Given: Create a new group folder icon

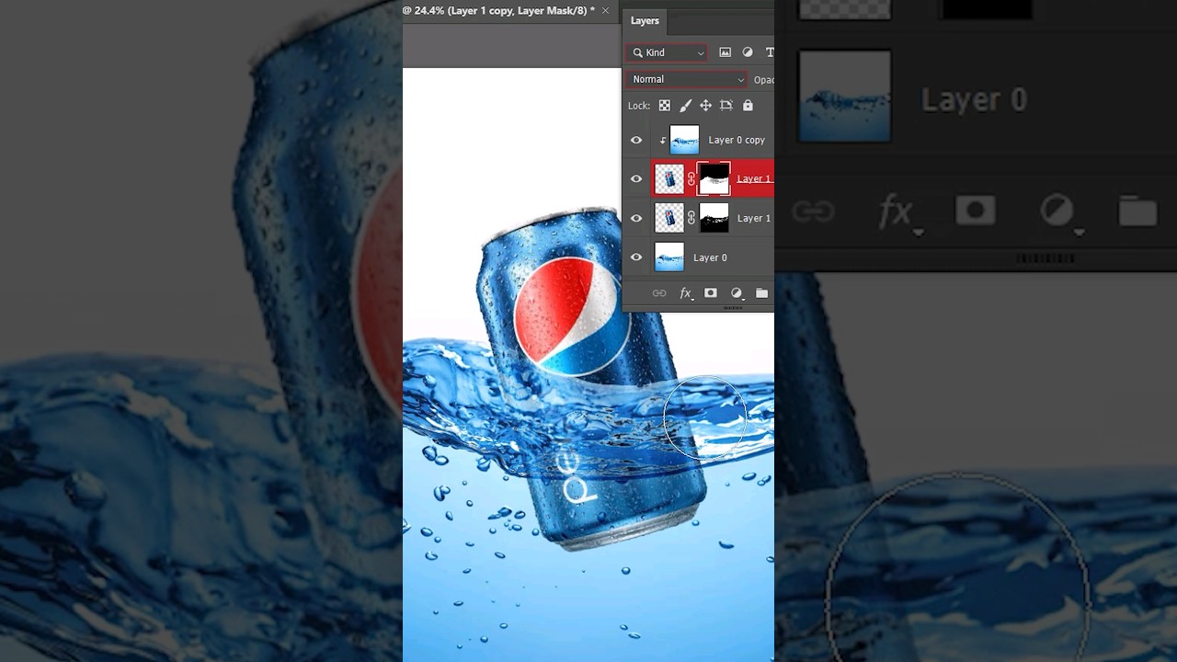Looking at the screenshot, I should (761, 293).
